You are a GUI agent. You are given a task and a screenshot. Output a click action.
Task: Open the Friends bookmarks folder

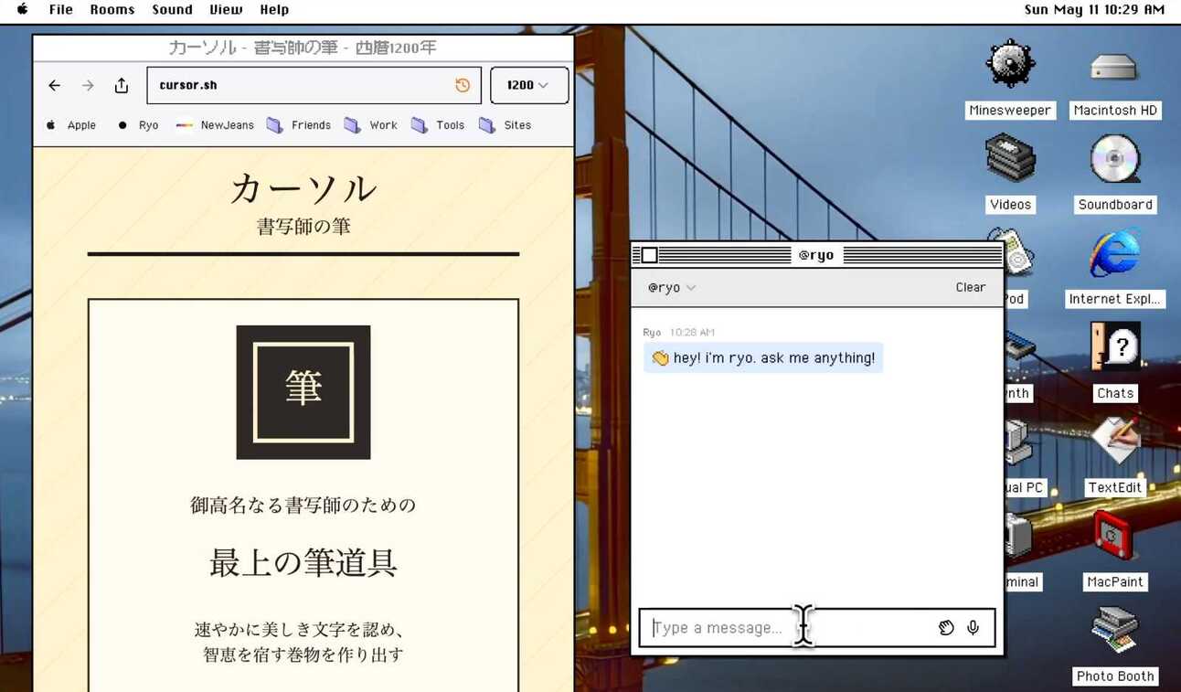click(x=299, y=125)
